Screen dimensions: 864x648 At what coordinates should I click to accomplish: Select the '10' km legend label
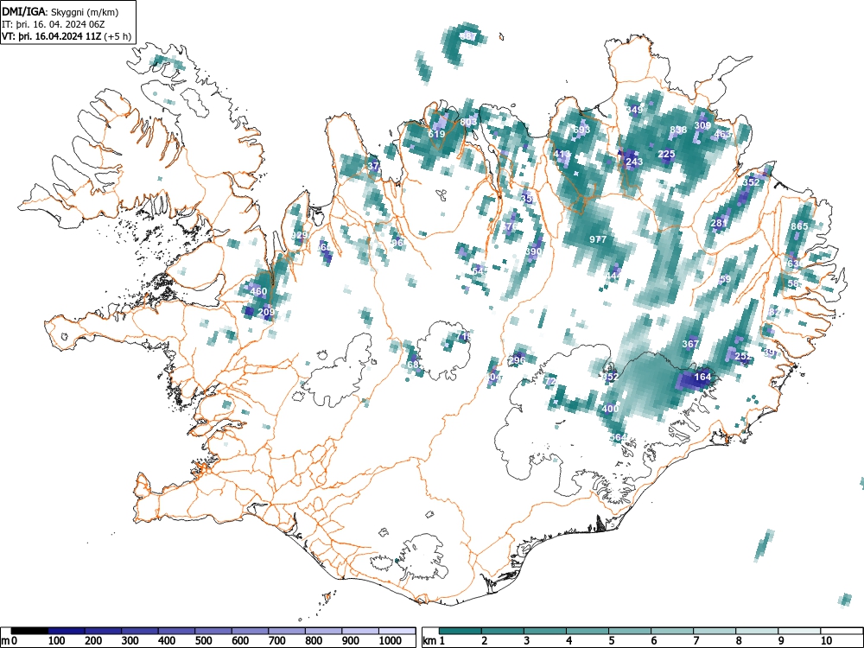[x=826, y=641]
